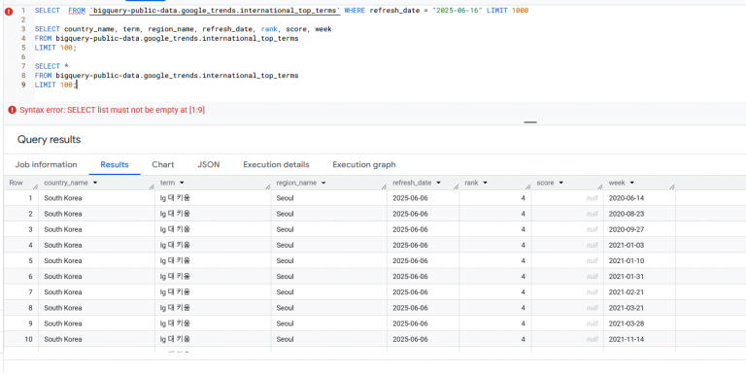Image resolution: width=746 pixels, height=373 pixels.
Task: Open the term column dropdown menu
Action: (x=182, y=183)
